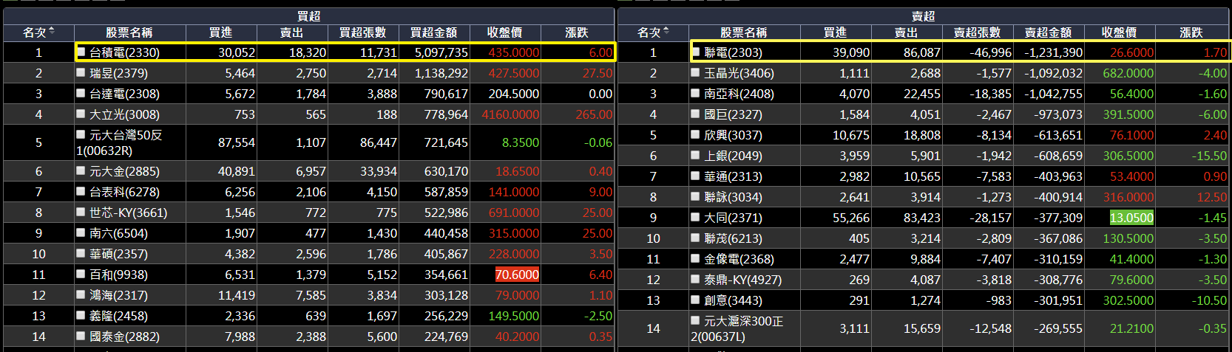The image size is (1232, 352).
Task: Open the 上銀(2049) stock link
Action: click(x=733, y=156)
